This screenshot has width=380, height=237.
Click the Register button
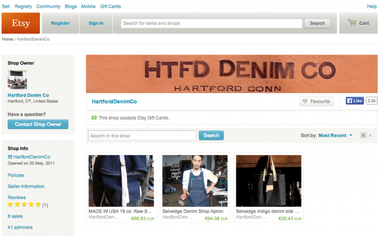tap(61, 23)
